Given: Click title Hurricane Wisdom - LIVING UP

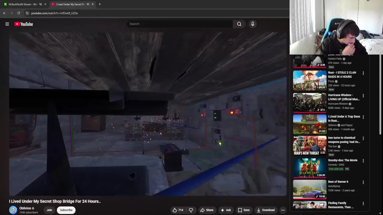Looking at the screenshot, I should click(x=344, y=97).
